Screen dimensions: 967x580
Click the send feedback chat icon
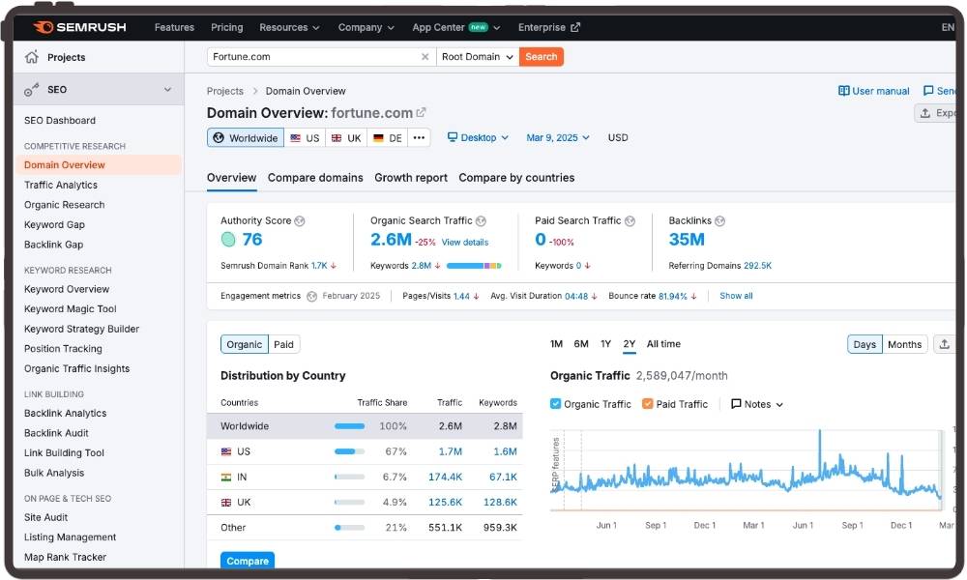click(928, 91)
